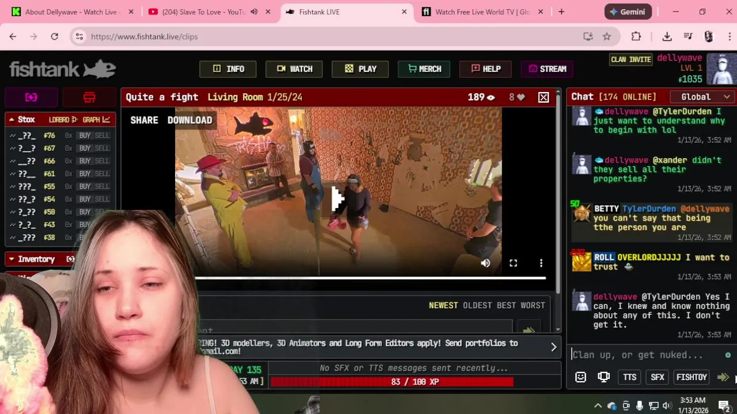737x414 pixels.
Task: Click the CLAN INVITE button
Action: 631,59
